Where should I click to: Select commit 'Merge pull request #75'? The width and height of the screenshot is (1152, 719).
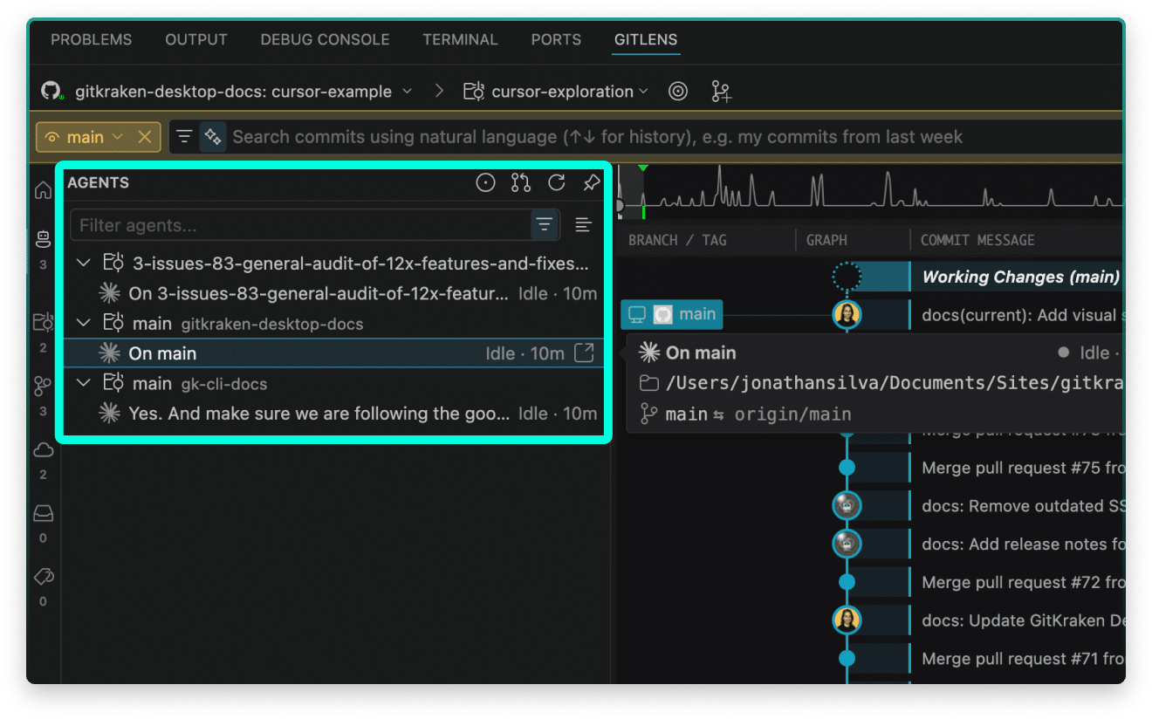[x=1023, y=468]
